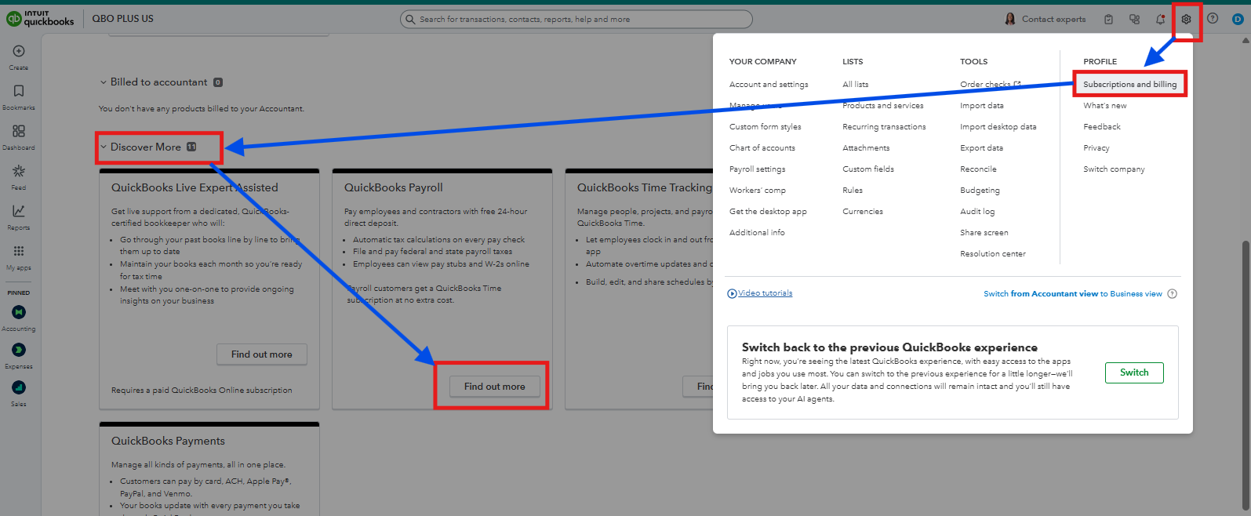The height and width of the screenshot is (516, 1251).
Task: Open Feedback under Profile
Action: (x=1102, y=127)
